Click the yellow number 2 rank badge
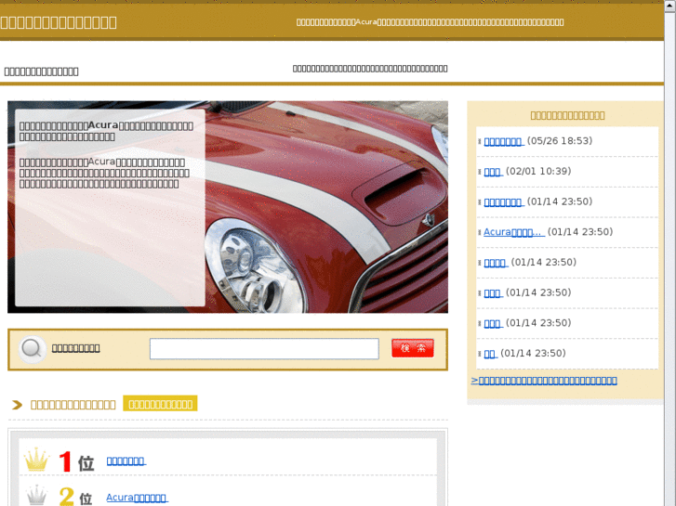 [66, 497]
